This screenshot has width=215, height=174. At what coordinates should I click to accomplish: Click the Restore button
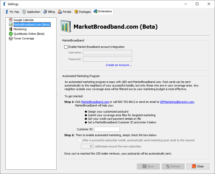pos(173,166)
